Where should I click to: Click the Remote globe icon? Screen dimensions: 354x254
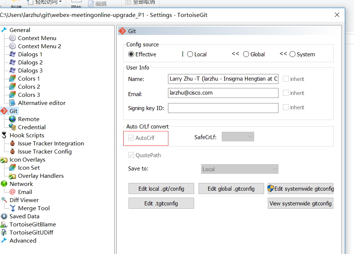tap(13, 119)
